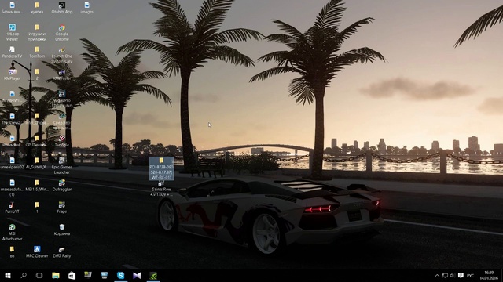Image resolution: width=503 pixels, height=282 pixels.
Task: Open the Action Center notifications icon
Action: pos(461,275)
